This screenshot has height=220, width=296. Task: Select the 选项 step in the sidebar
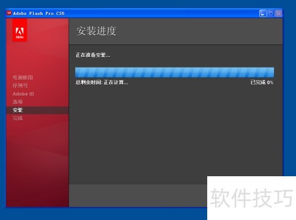pos(18,102)
